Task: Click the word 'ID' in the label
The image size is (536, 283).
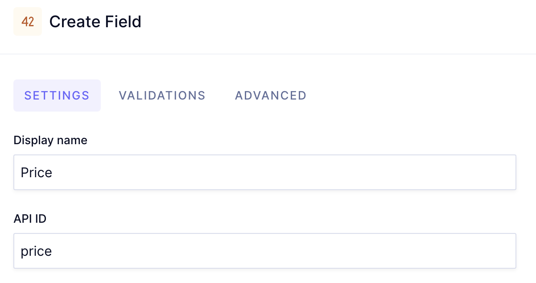Action: [41, 219]
